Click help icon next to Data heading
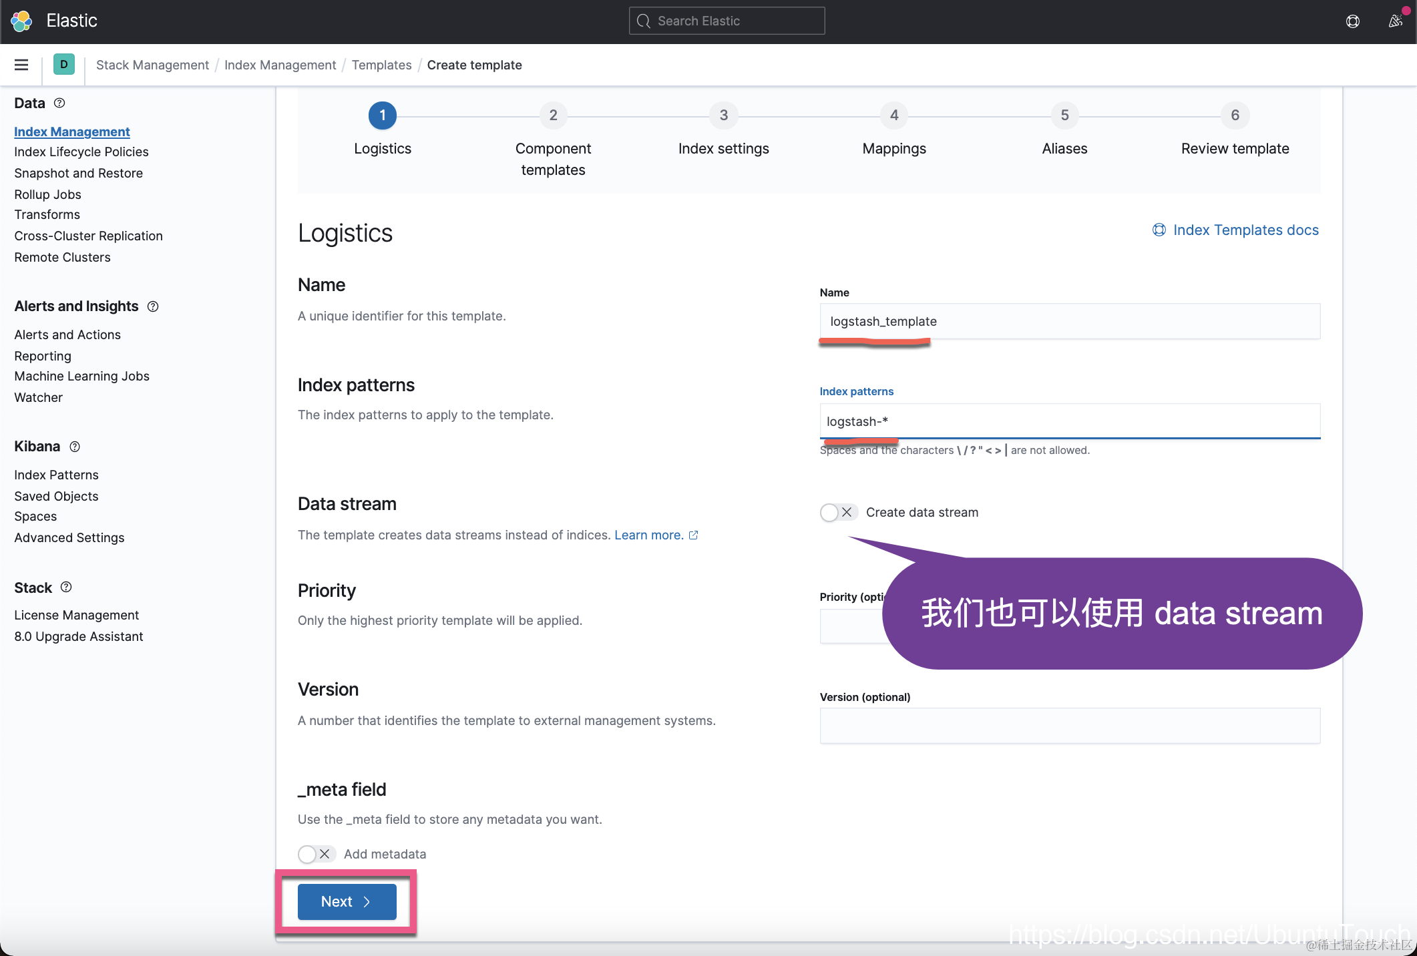 [x=59, y=103]
